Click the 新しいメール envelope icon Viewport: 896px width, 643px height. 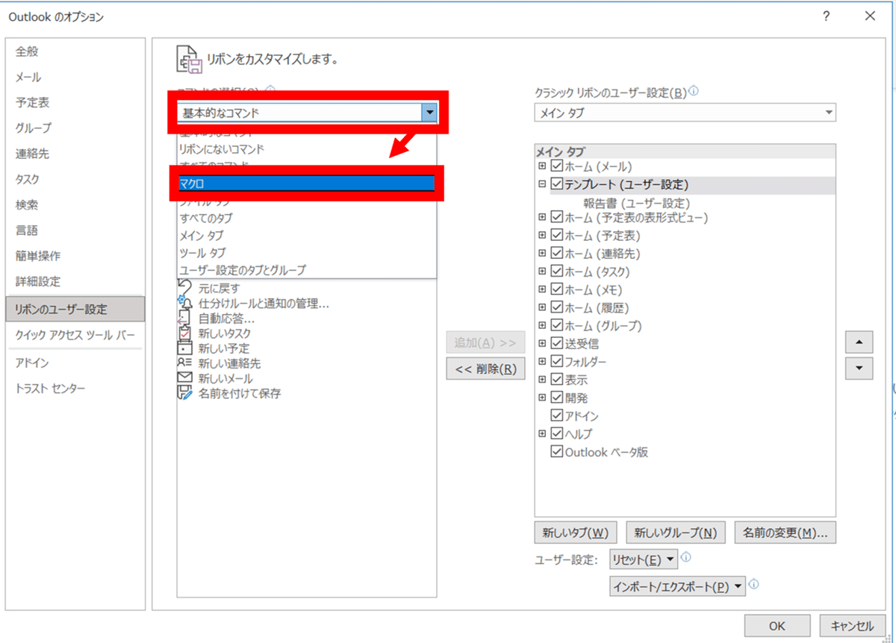pyautogui.click(x=184, y=378)
